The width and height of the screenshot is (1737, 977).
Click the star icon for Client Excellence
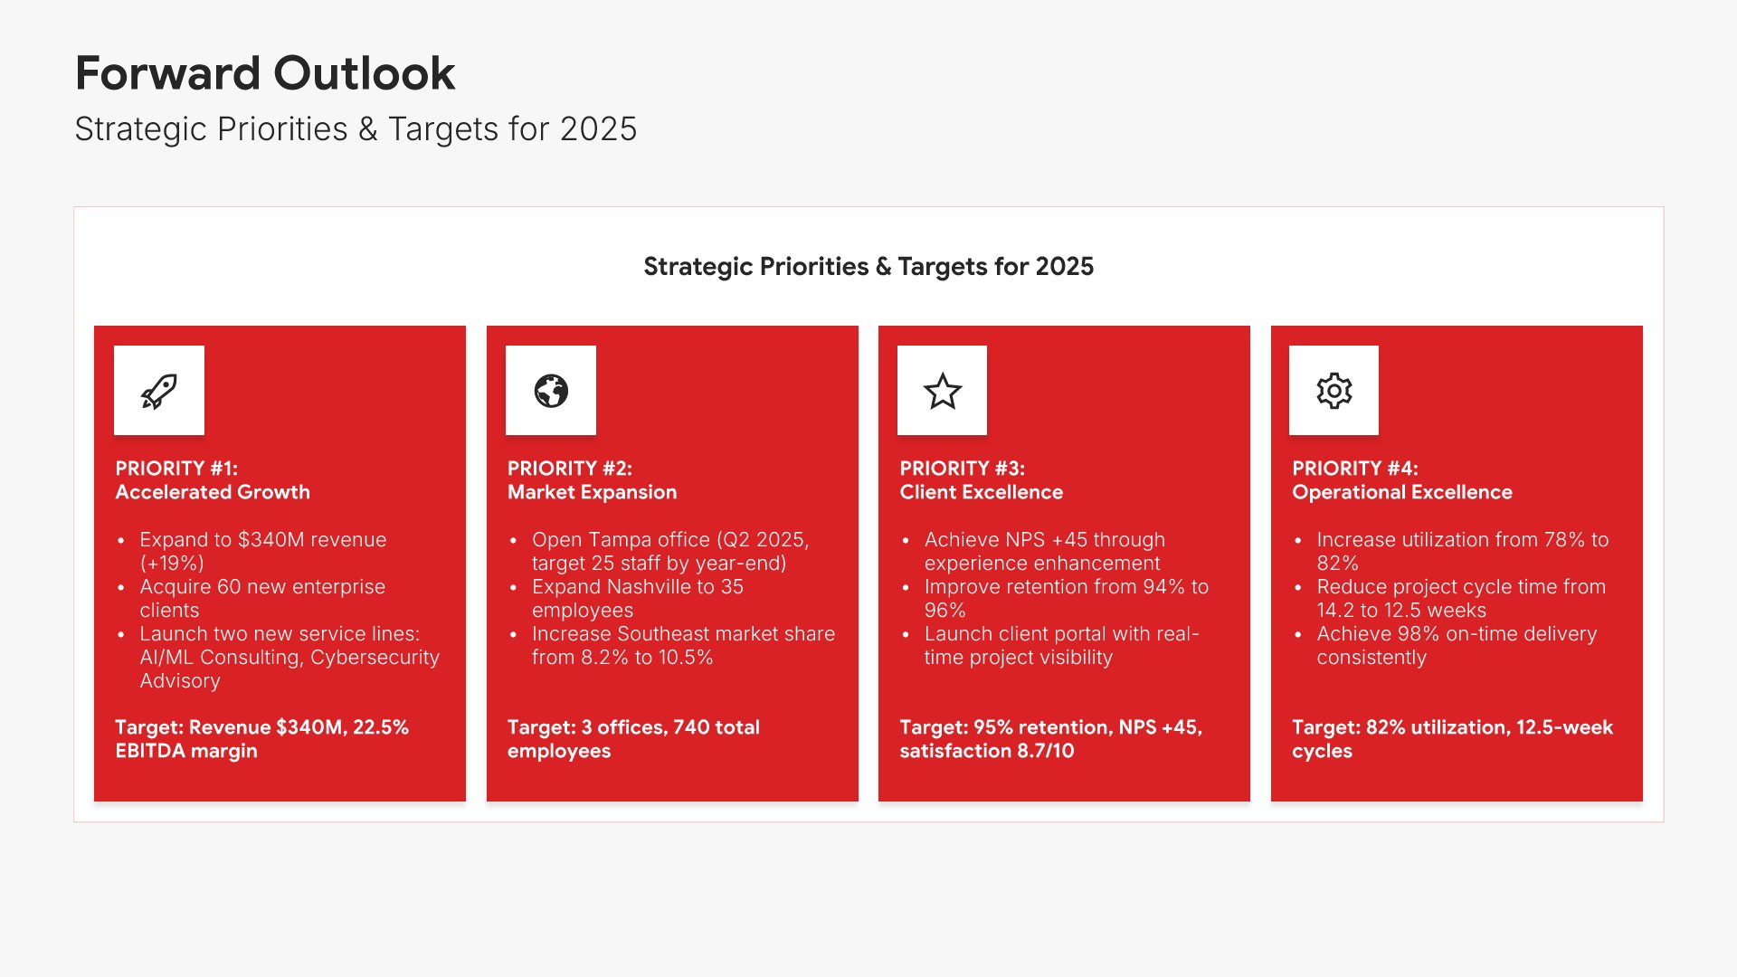[x=942, y=391]
